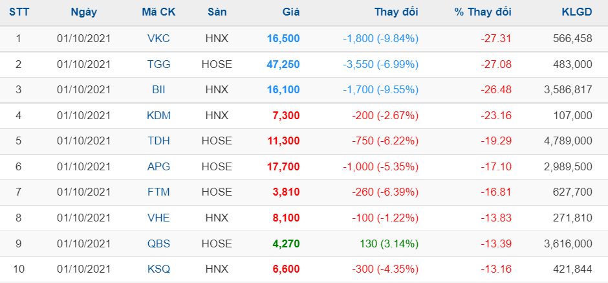
Task: Sort by the % Thay đổi header
Action: pos(482,12)
